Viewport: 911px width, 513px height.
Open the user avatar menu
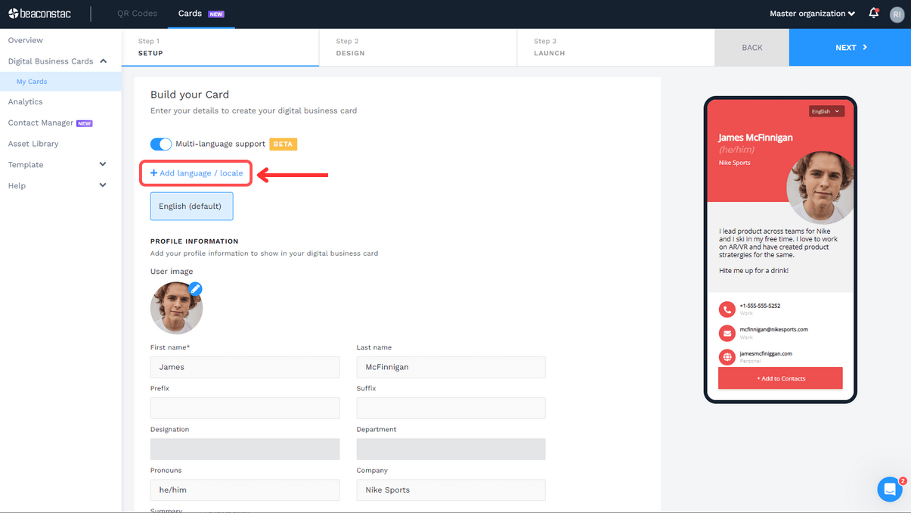[x=897, y=14]
